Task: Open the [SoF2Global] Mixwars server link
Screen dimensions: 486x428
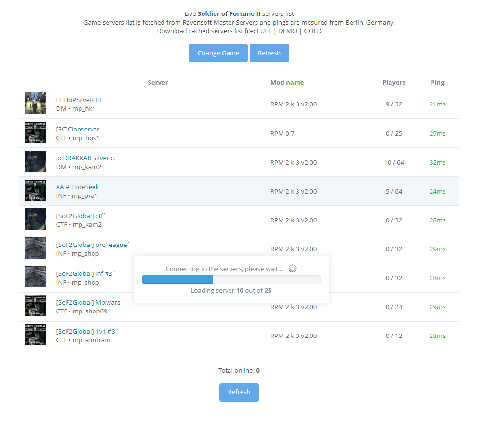Action: point(90,302)
